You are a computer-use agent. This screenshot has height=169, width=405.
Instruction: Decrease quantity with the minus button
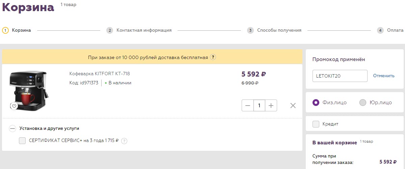248,106
